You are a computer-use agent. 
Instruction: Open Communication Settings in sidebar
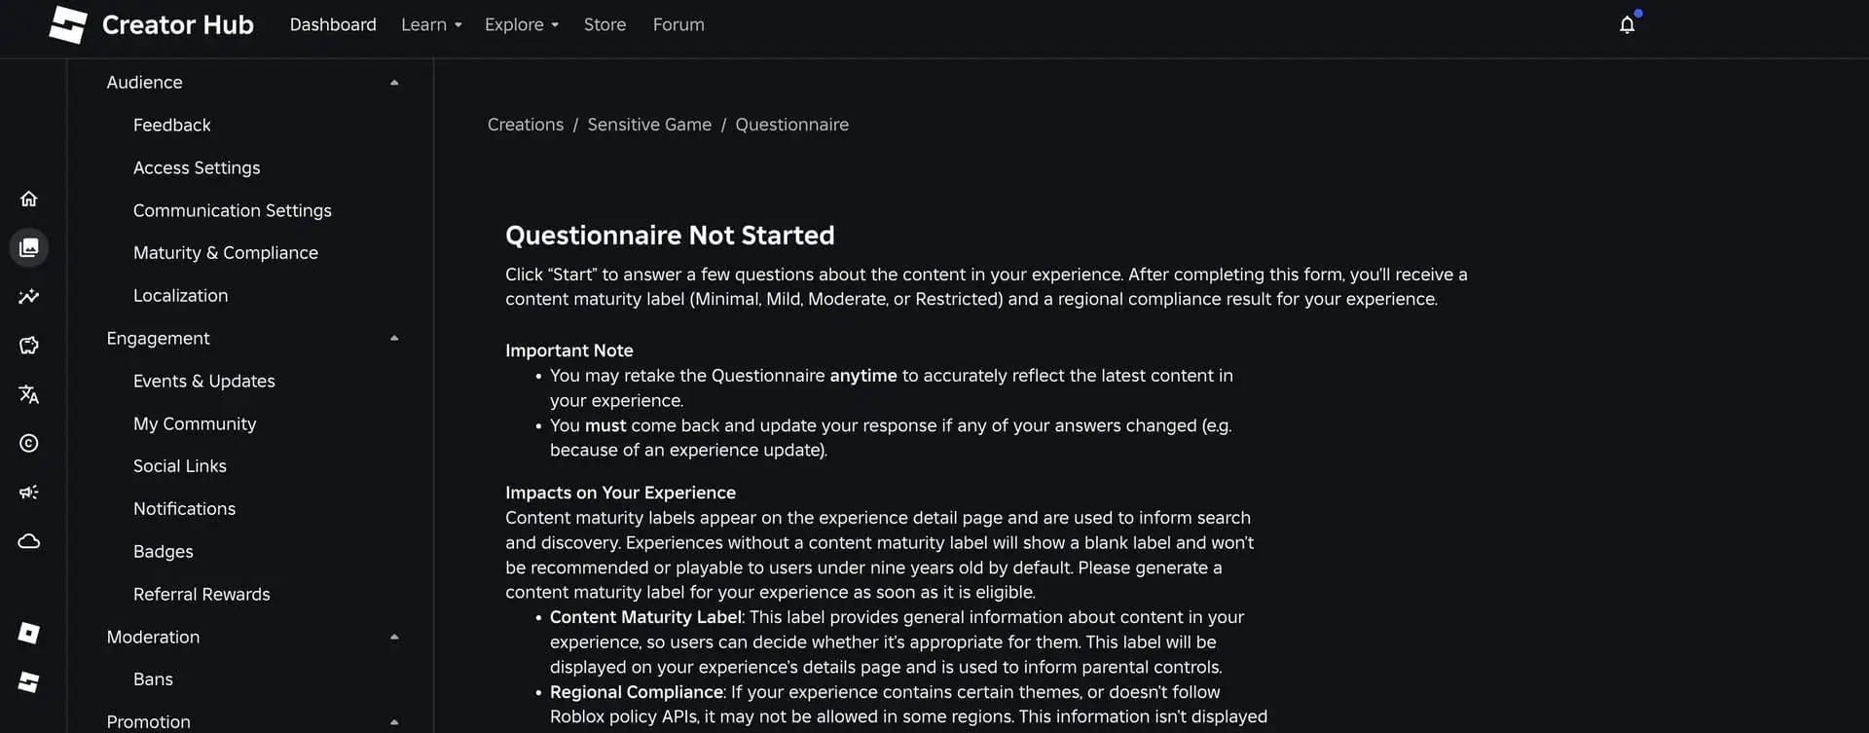click(233, 210)
